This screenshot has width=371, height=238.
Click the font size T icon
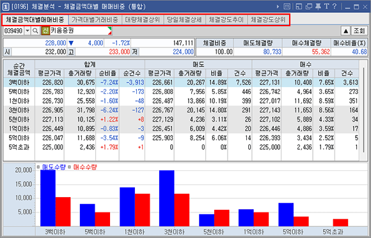327,6
